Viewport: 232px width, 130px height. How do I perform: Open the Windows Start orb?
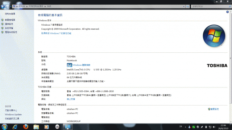pyautogui.click(x=4, y=127)
